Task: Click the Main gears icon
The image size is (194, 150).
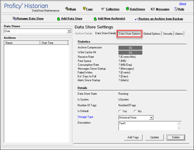Action: (67, 9)
